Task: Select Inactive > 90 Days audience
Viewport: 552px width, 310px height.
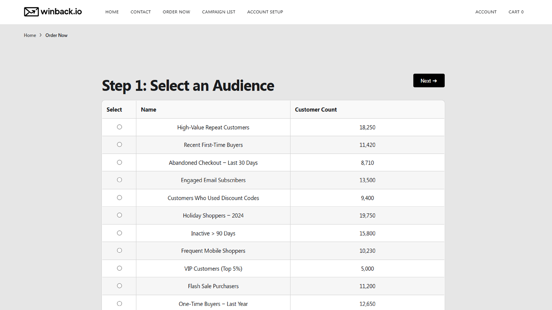Action: click(x=119, y=233)
